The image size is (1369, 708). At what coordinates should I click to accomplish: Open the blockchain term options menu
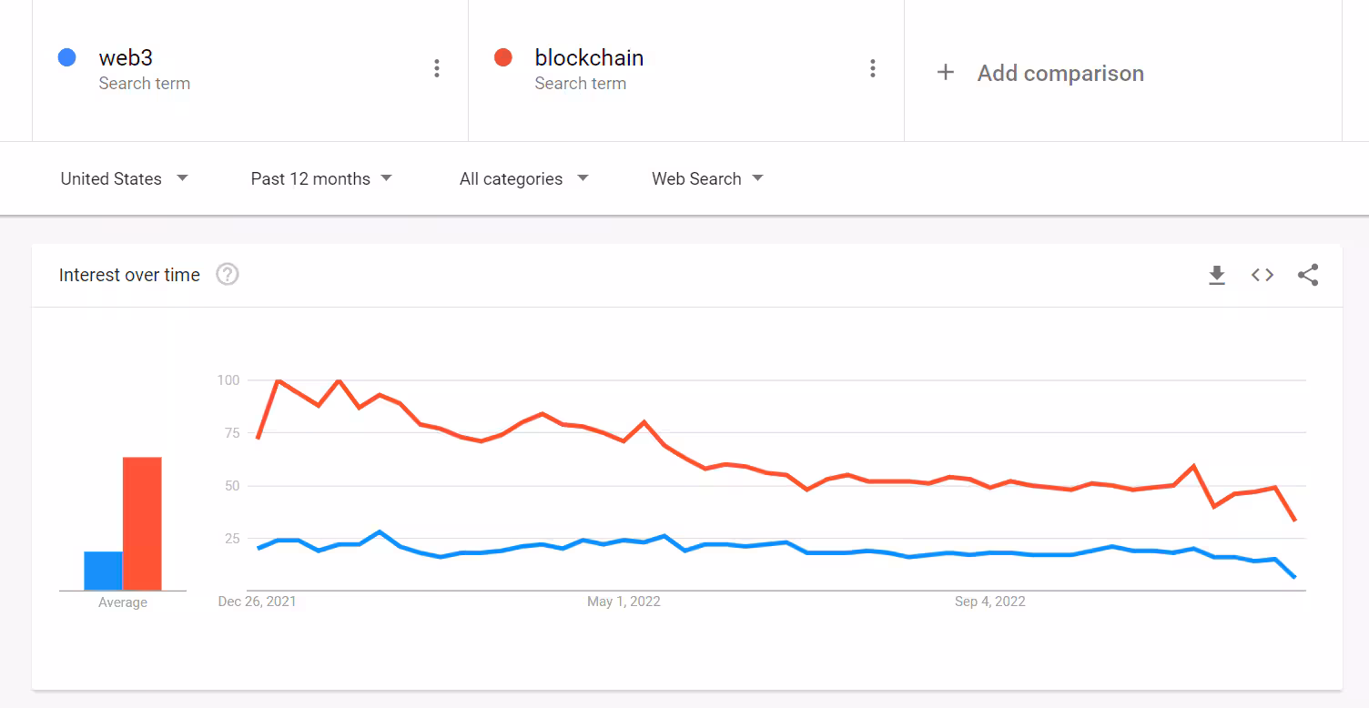(x=873, y=68)
